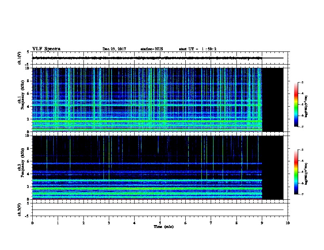Click the ch.1 spectrogram color scale bar
This screenshot has width=324, height=250.
point(296,105)
